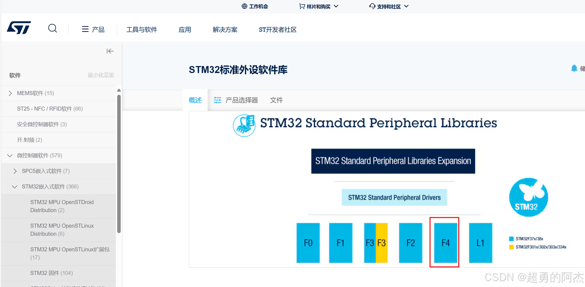Click the F1 series block
The height and width of the screenshot is (287, 585).
point(340,243)
